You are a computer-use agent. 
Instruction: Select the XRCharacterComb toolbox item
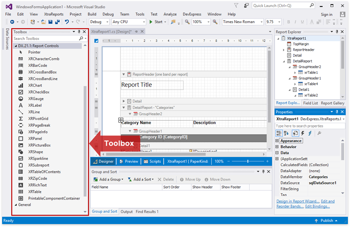click(x=43, y=59)
